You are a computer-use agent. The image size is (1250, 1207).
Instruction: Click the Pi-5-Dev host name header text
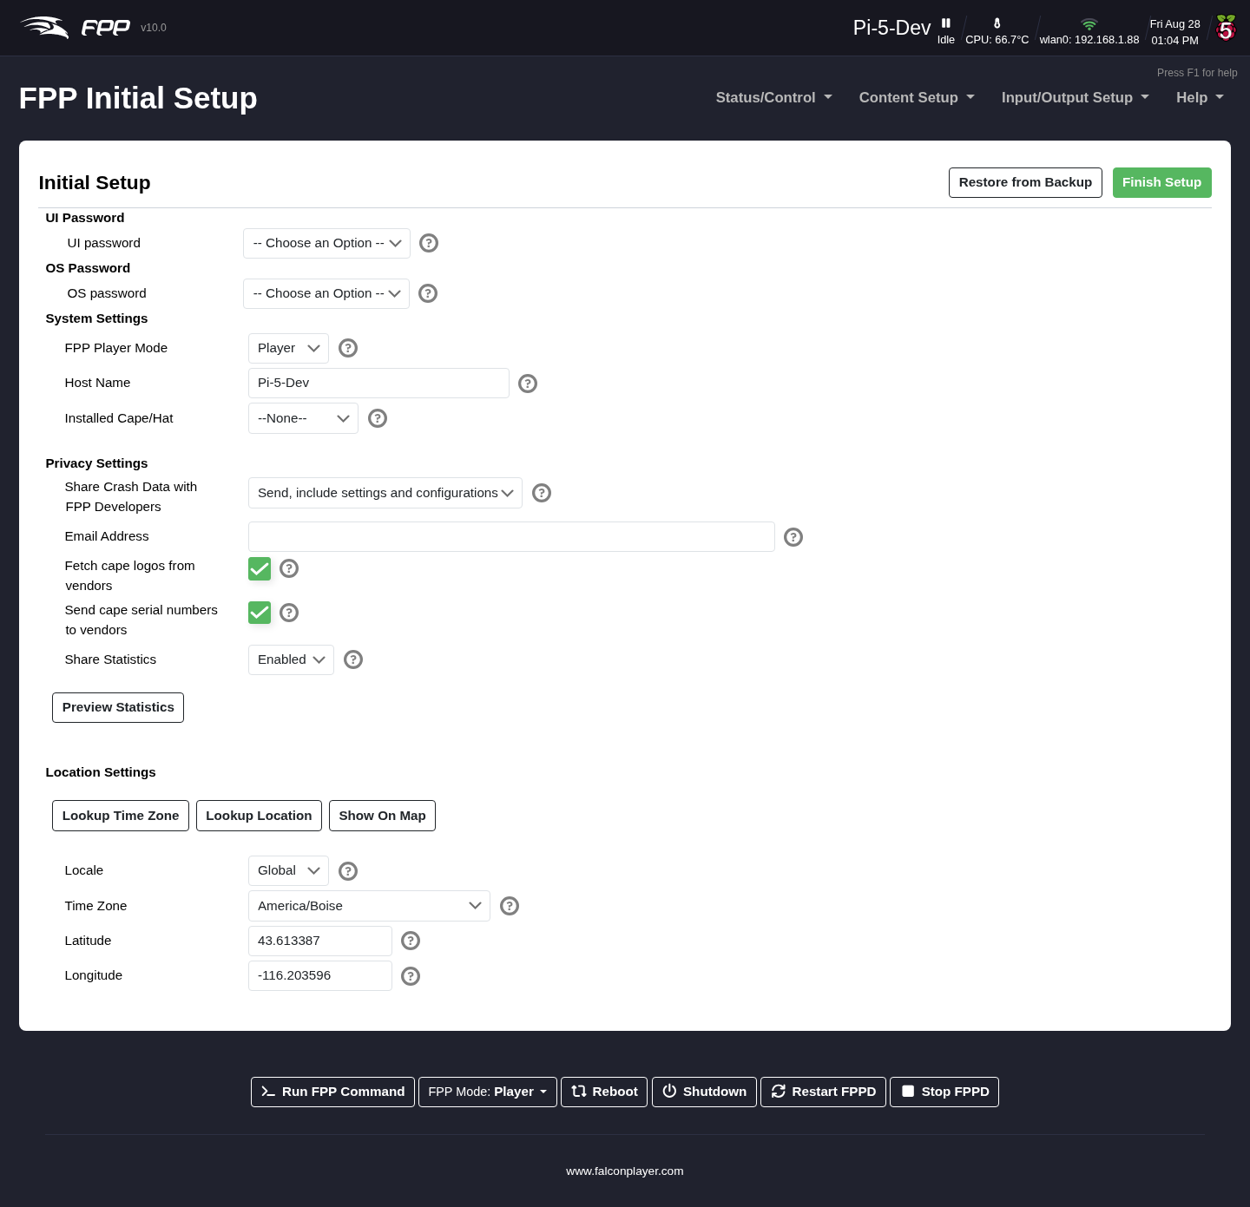pyautogui.click(x=891, y=28)
